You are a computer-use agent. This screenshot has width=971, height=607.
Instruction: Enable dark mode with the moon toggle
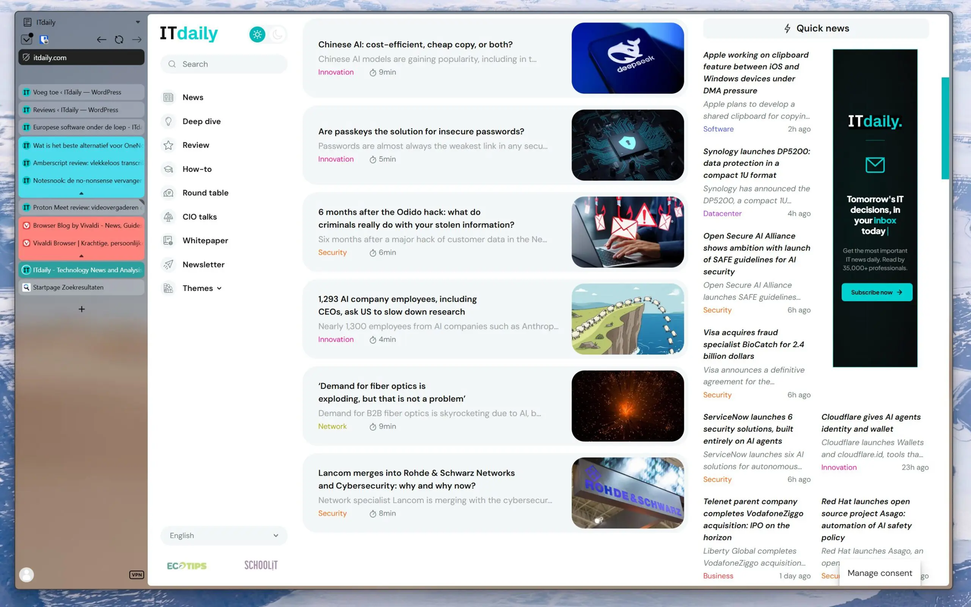[277, 35]
